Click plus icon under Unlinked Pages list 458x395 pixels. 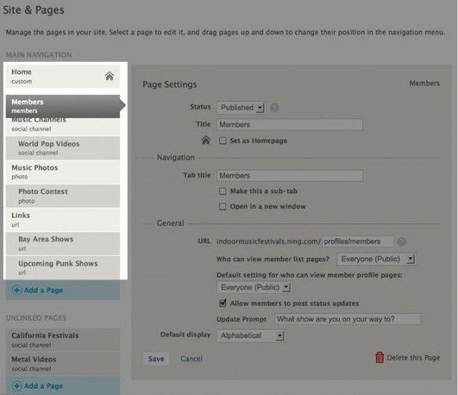tap(16, 386)
